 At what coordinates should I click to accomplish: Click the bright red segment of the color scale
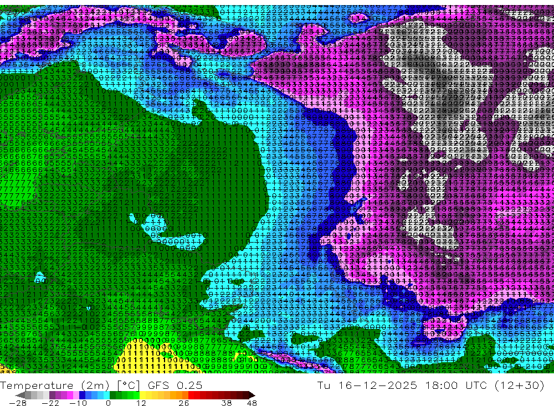(x=191, y=395)
